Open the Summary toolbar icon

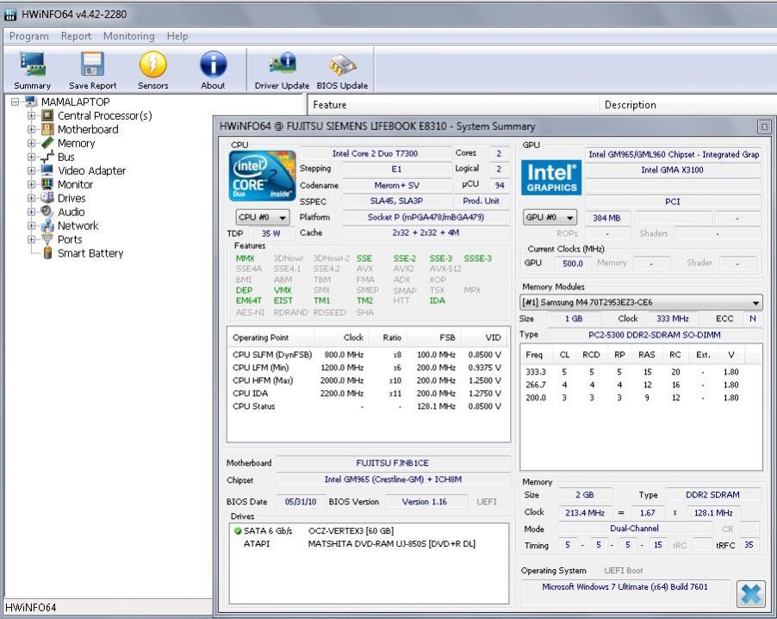[33, 65]
